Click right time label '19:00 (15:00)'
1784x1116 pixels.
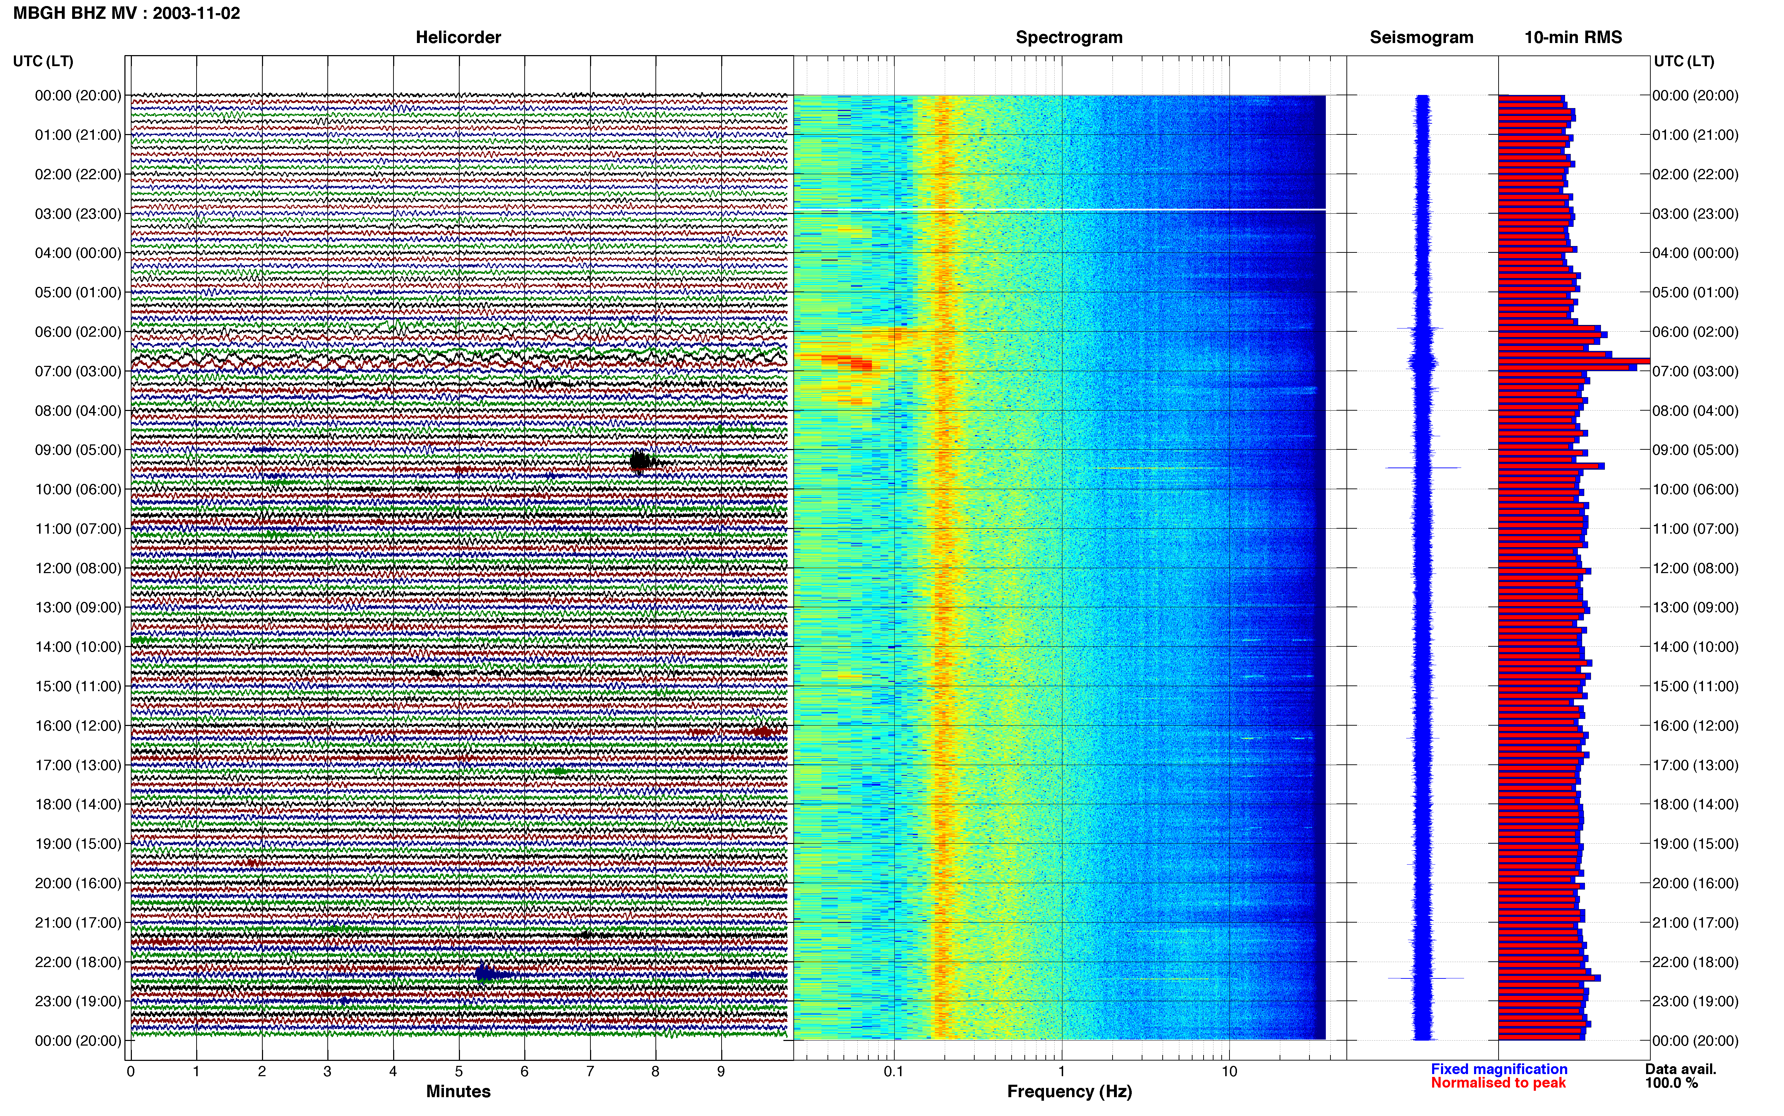coord(1695,844)
